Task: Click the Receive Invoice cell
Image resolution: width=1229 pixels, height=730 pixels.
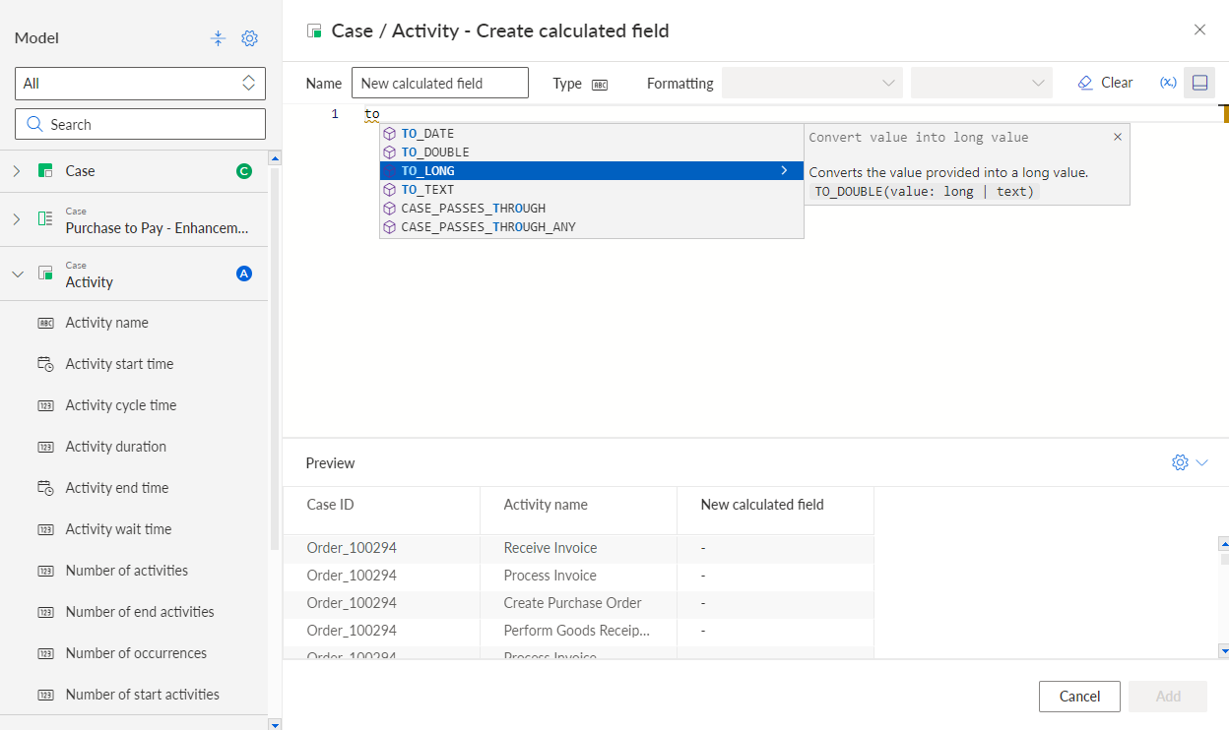Action: [578, 548]
